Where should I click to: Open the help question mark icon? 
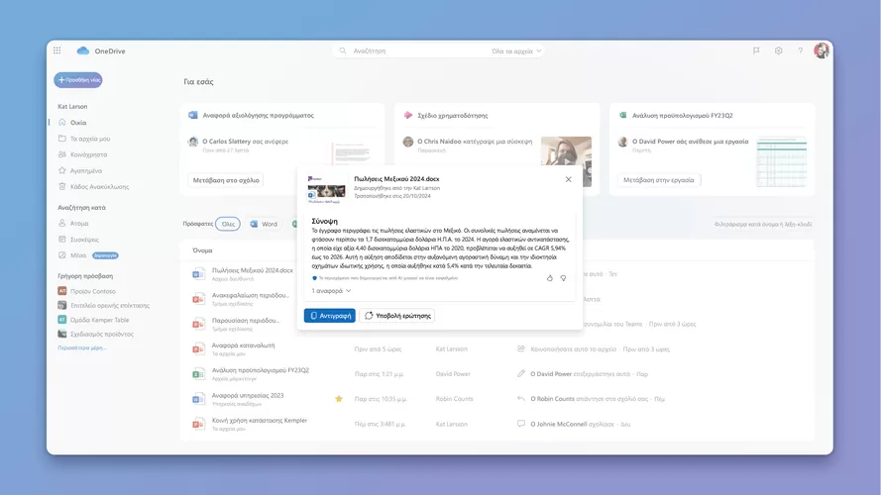[x=800, y=50]
